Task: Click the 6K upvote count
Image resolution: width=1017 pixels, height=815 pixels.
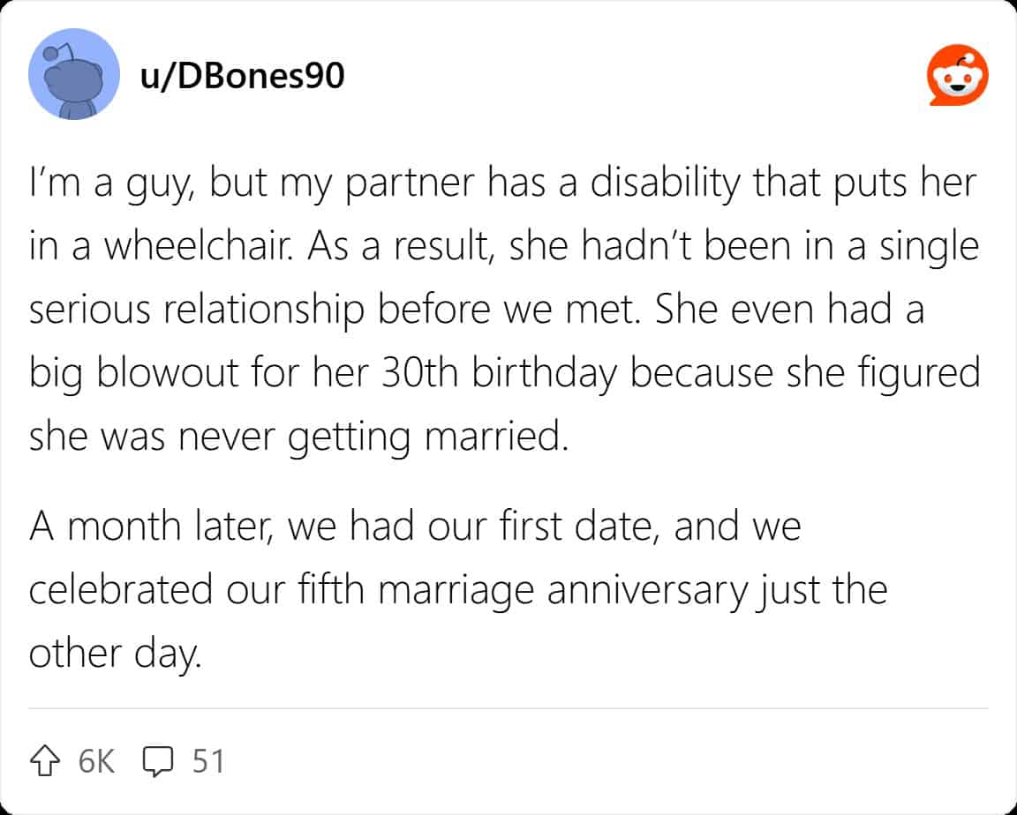Action: coord(96,760)
